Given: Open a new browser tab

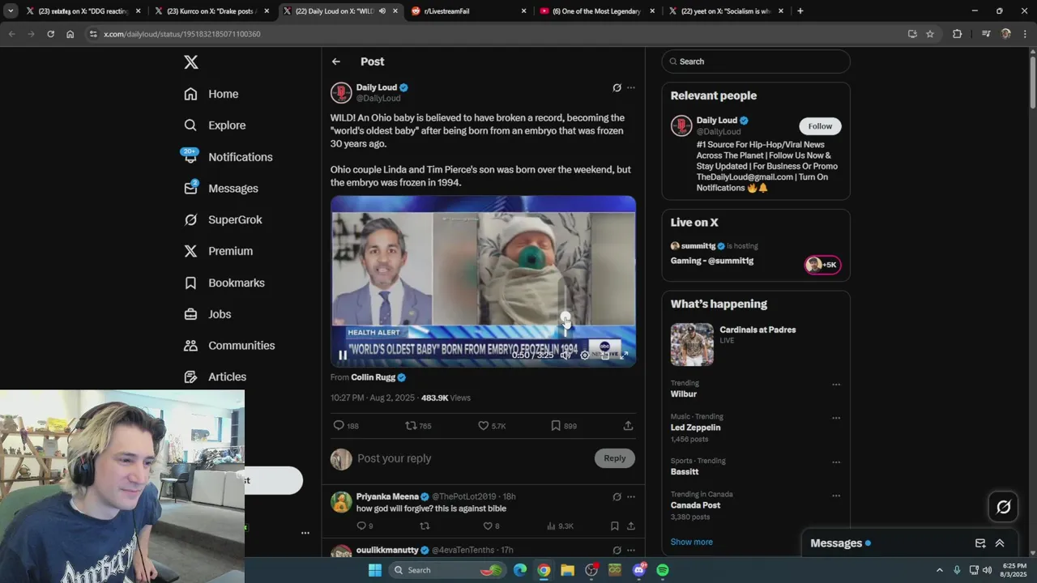Looking at the screenshot, I should (x=800, y=11).
